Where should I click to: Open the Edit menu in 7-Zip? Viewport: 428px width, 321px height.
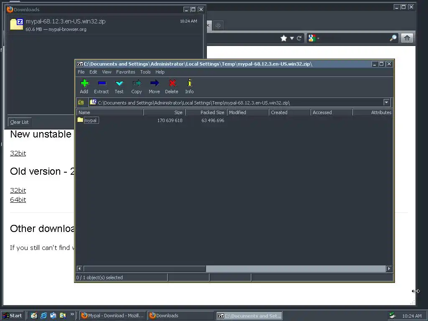[x=93, y=72]
